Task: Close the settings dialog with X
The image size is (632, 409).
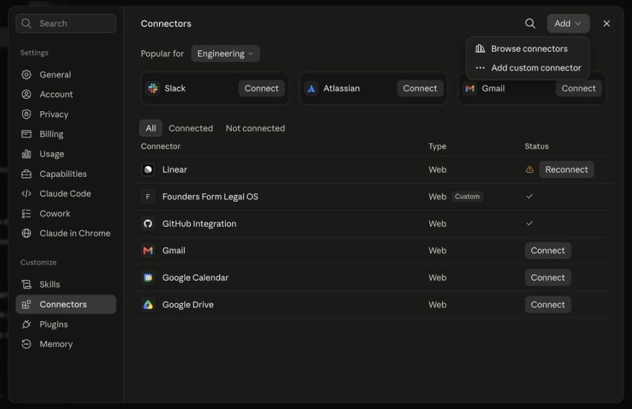Action: pyautogui.click(x=606, y=23)
